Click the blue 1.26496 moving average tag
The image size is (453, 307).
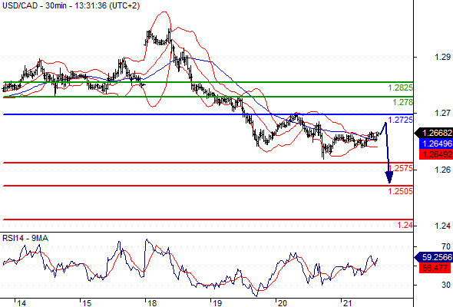coord(436,144)
